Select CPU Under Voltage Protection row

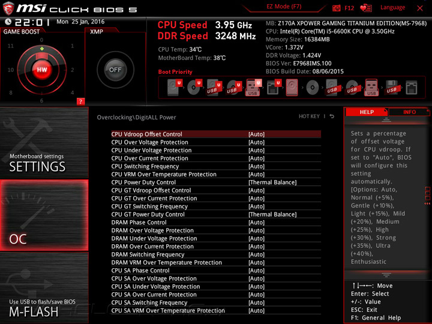click(216, 150)
